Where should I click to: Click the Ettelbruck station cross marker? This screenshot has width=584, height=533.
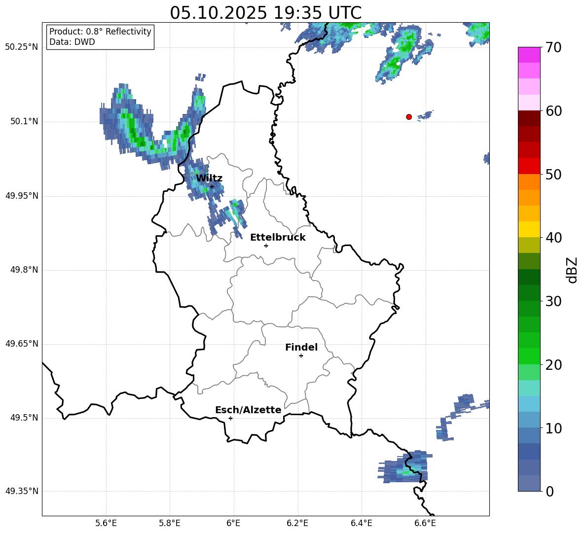(x=266, y=246)
